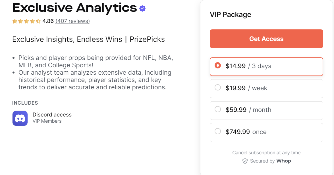Click the Cancel subscription at any time text
Screen dimensions: 334x175
point(266,153)
